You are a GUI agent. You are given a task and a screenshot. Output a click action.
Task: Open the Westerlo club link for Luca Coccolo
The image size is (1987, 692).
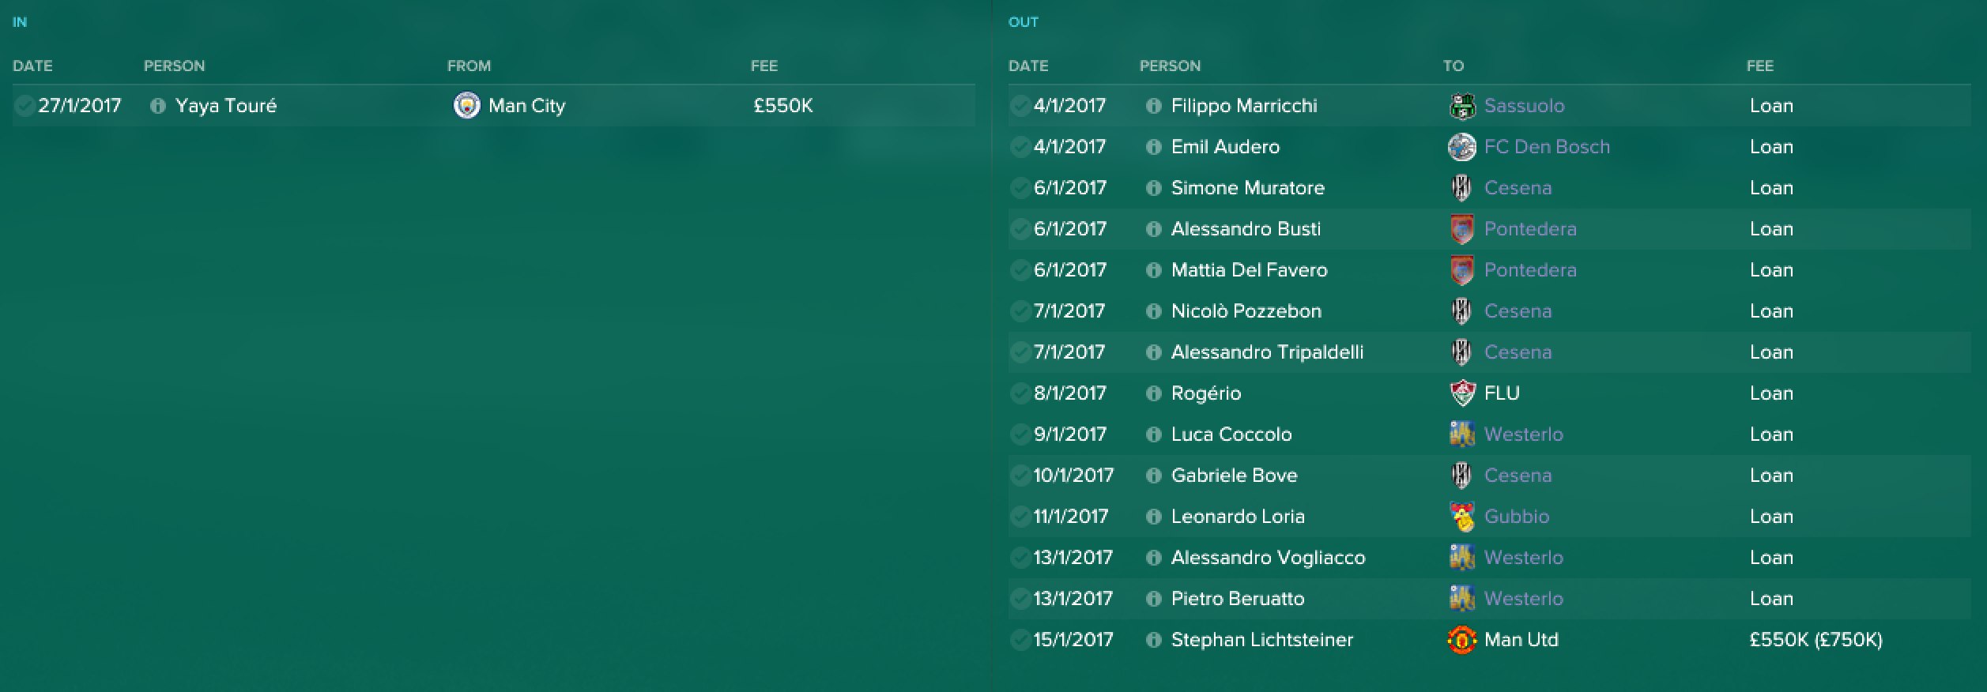pyautogui.click(x=1523, y=434)
